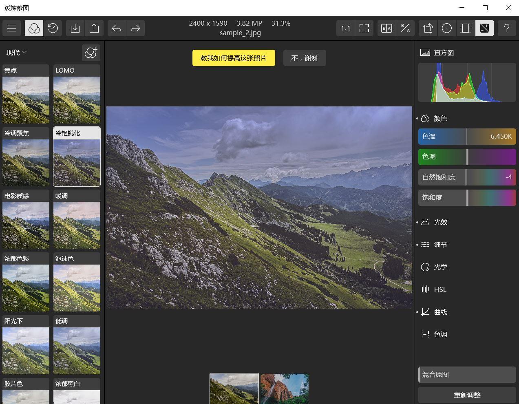Image resolution: width=519 pixels, height=404 pixels.
Task: Adjust the 饱和度 saturation slider
Action: pos(467,197)
